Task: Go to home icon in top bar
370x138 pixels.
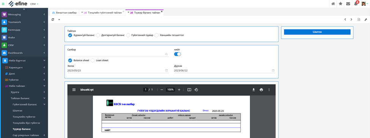Action: tap(333, 4)
